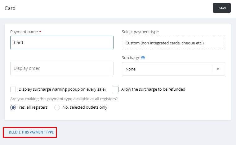Click into the Display order field

pos(62,68)
